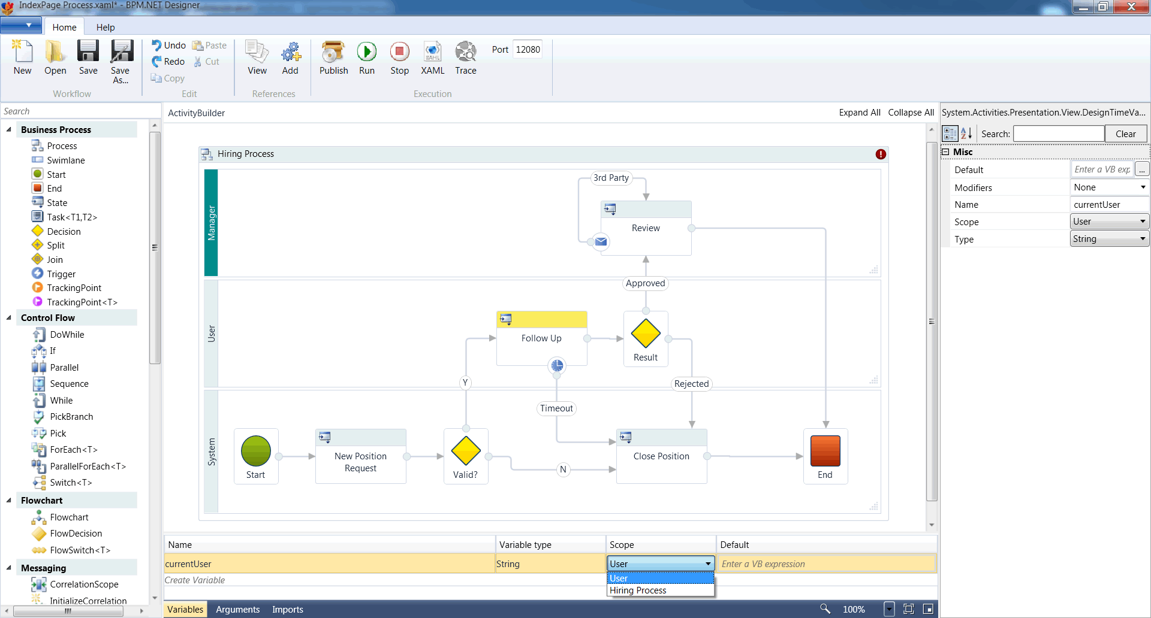Screen dimensions: 1151x618
Task: Open the Modifiers dropdown
Action: coord(1143,187)
